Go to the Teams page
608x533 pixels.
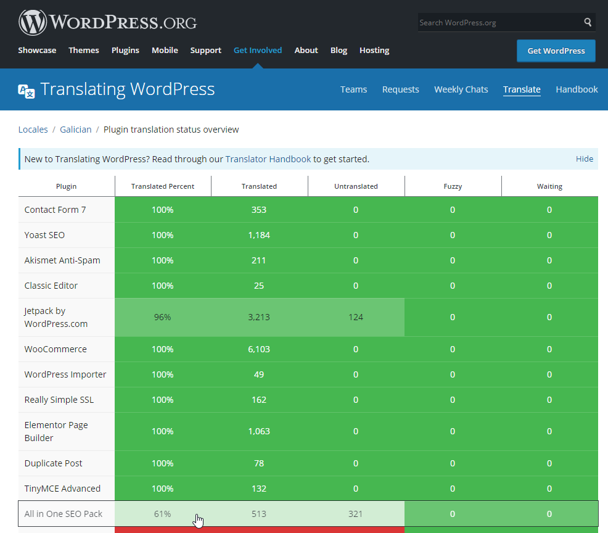point(353,89)
